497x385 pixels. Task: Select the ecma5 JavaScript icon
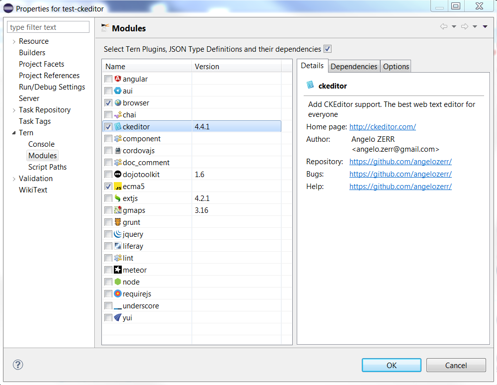[x=117, y=186]
